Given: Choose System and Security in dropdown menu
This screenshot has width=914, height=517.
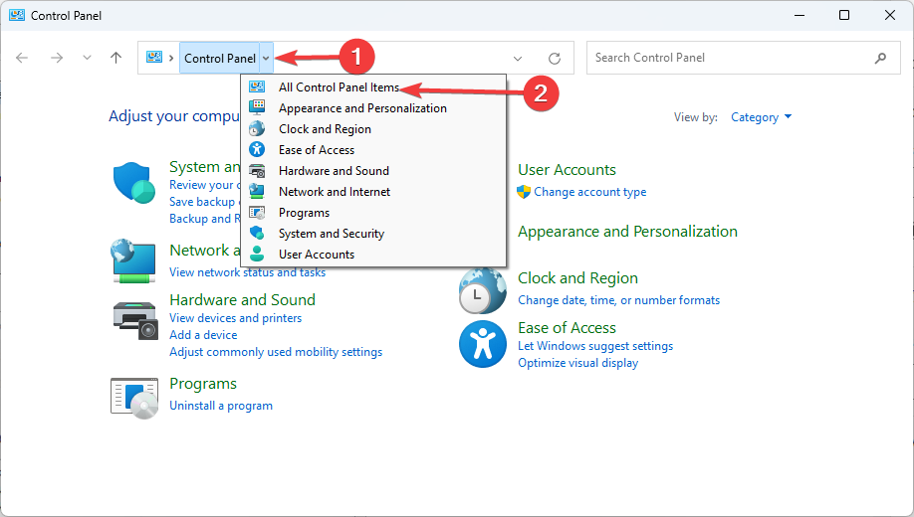Looking at the screenshot, I should tap(373, 234).
